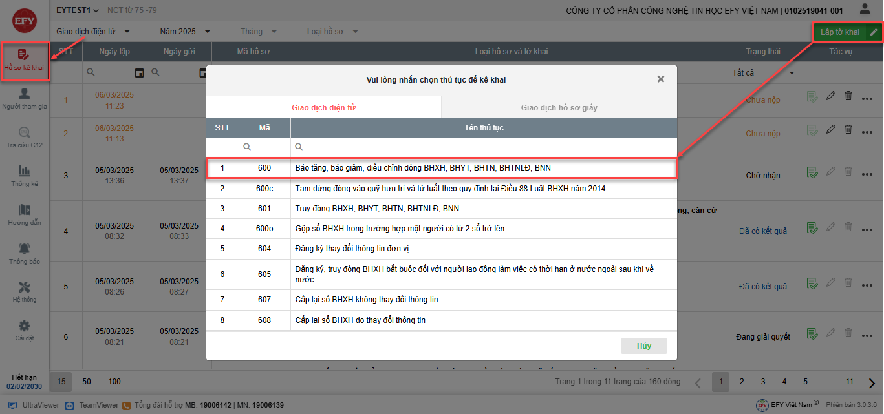
Task: Expand Giao dịch điện tử filter dropdown
Action: [x=93, y=32]
